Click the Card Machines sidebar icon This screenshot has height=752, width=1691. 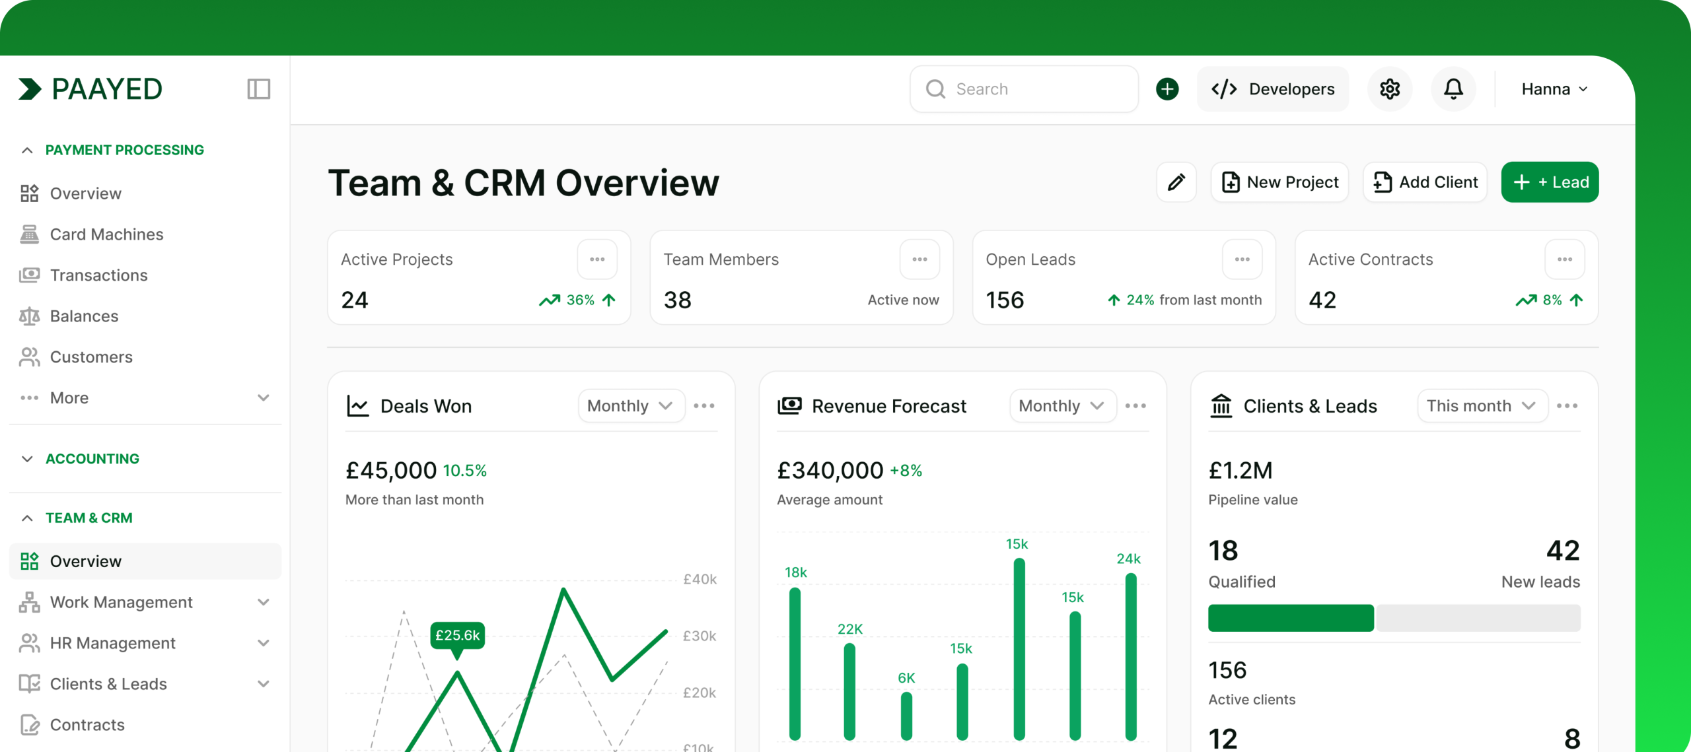[29, 234]
